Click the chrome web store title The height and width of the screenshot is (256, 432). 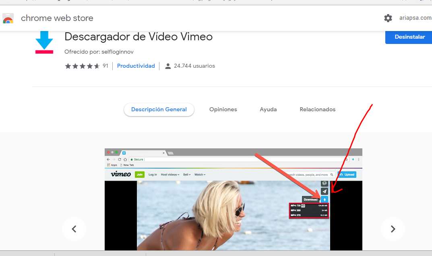[x=57, y=18]
